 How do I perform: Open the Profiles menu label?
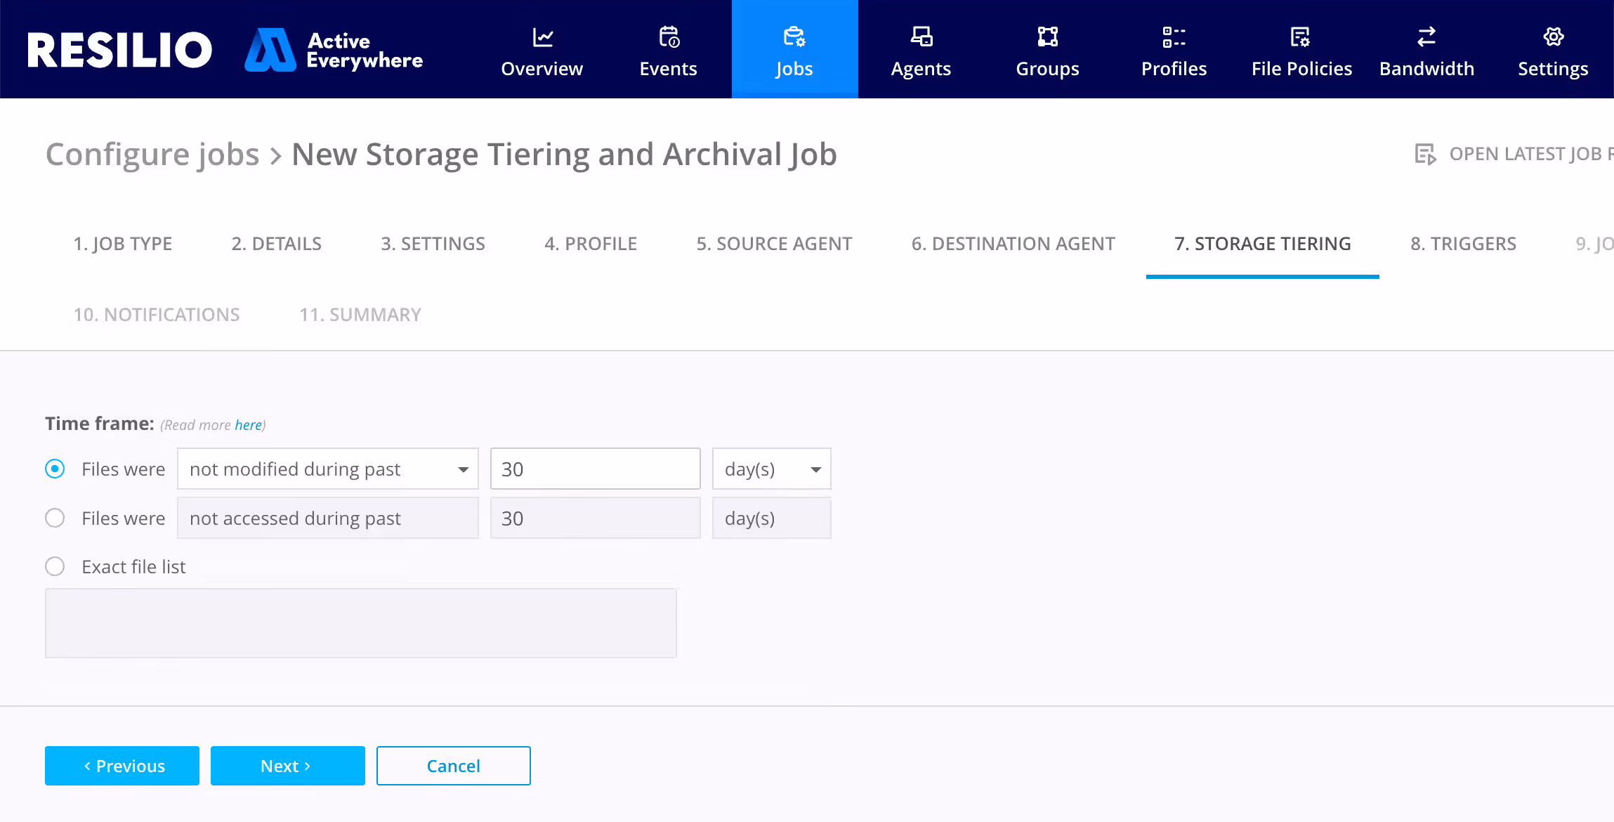[1174, 69]
